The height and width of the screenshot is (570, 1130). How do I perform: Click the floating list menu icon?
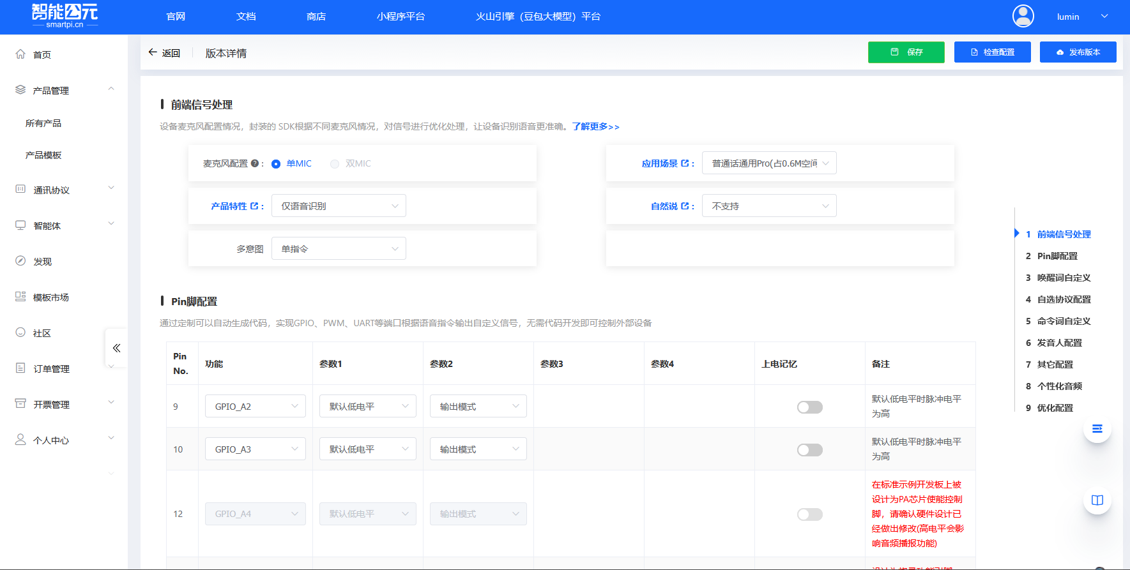coord(1097,429)
